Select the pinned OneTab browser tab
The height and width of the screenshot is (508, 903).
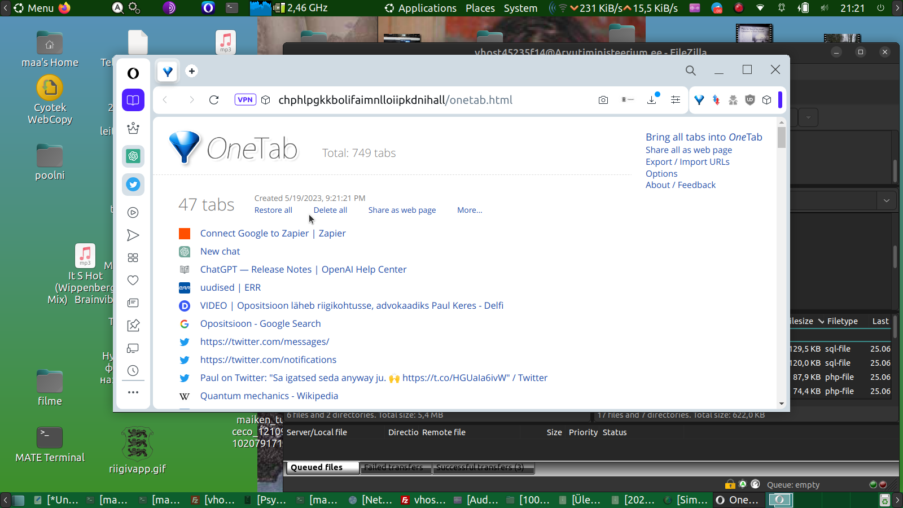(x=168, y=71)
